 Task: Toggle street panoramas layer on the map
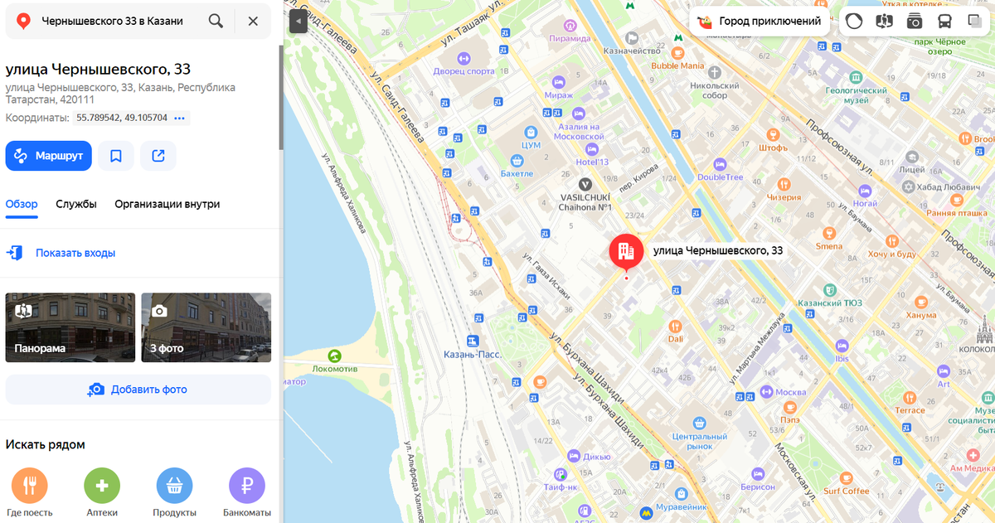coord(885,22)
